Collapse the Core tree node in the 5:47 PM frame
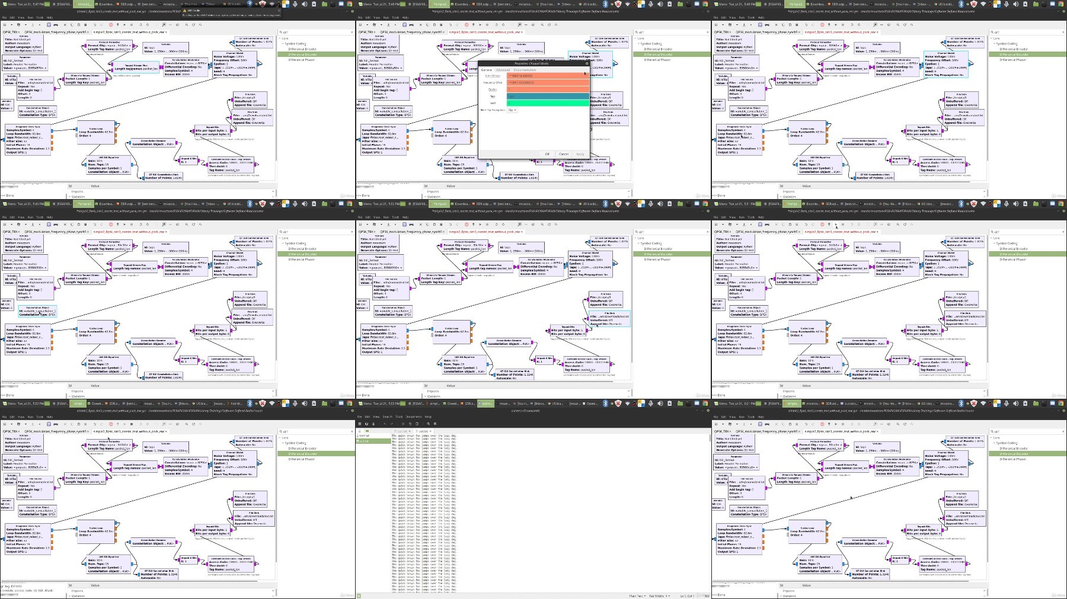The width and height of the screenshot is (1067, 599). pos(280,39)
